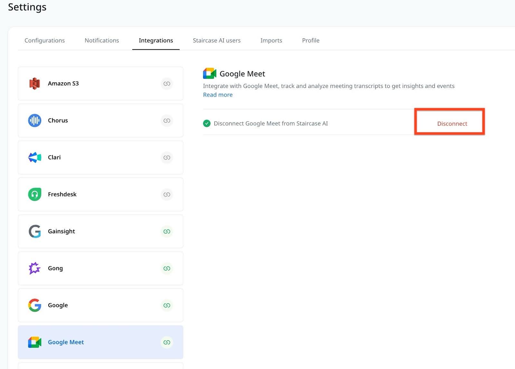Open the Configurations tab

pyautogui.click(x=45, y=41)
